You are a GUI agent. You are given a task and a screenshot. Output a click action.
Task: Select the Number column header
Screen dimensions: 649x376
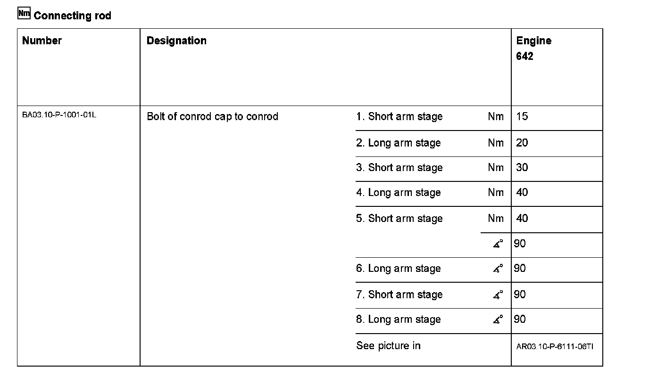point(42,41)
